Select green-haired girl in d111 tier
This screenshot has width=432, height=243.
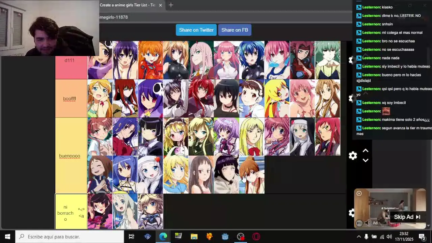328,60
